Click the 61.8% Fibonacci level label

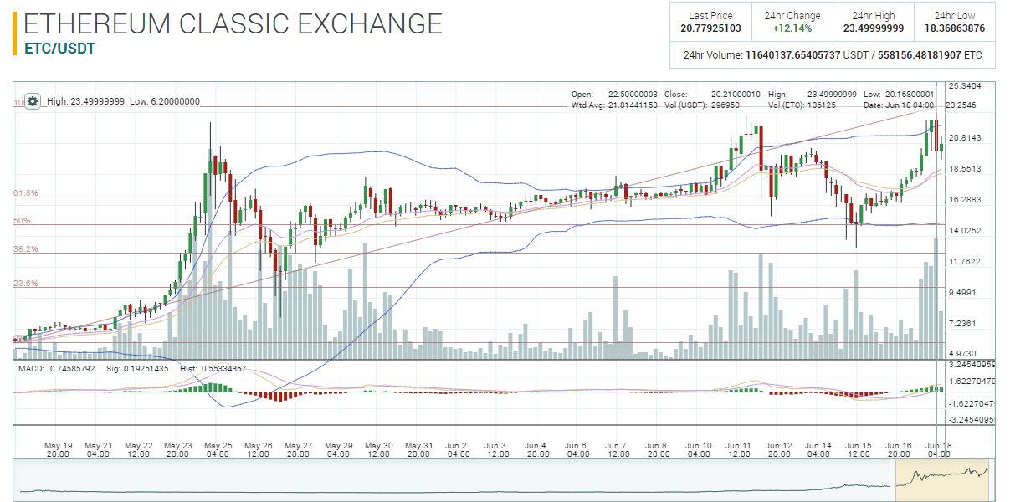coord(26,193)
